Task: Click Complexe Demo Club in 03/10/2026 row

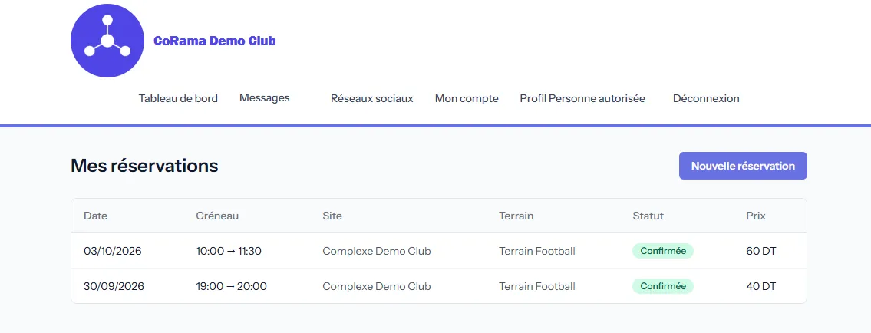Action: pyautogui.click(x=377, y=251)
